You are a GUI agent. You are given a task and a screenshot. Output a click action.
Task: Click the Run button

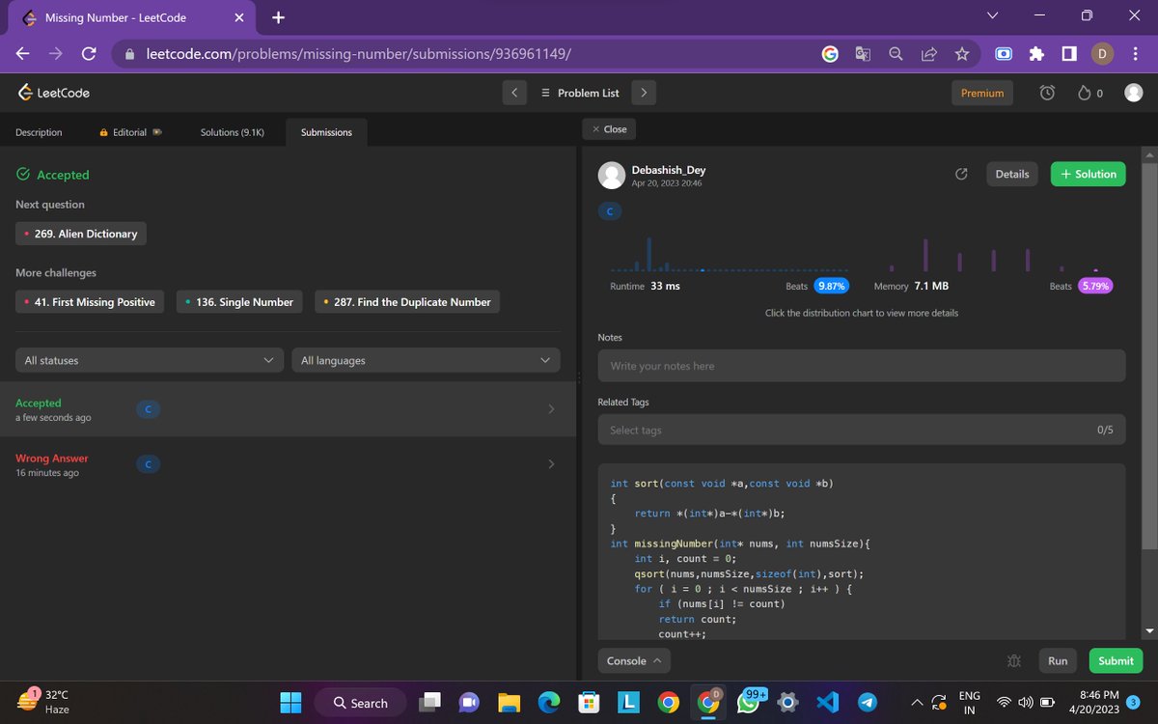(1058, 660)
